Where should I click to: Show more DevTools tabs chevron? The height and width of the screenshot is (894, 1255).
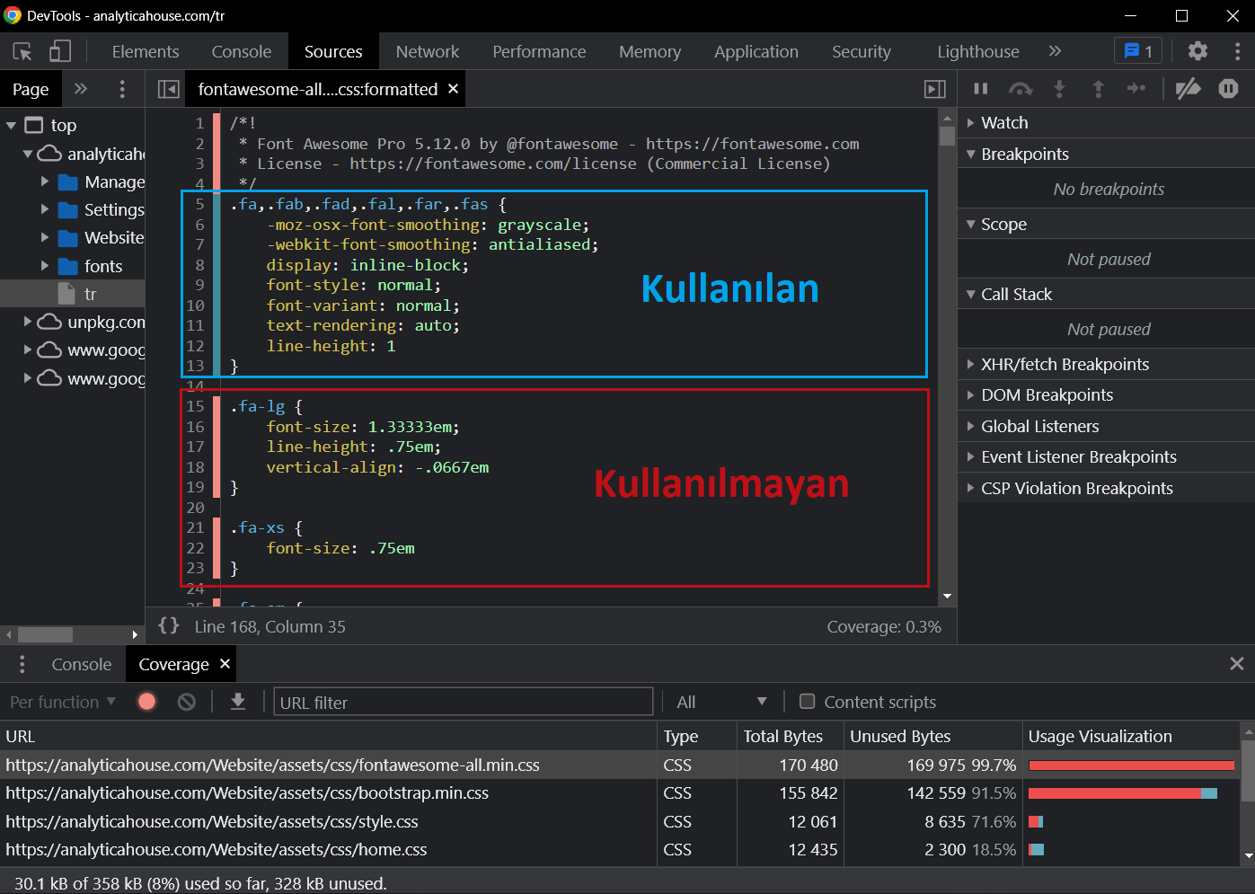pos(1055,51)
